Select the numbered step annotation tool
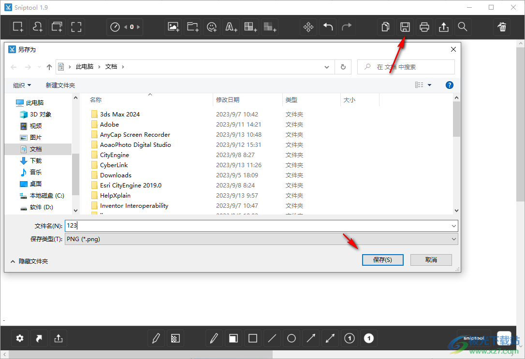 [349, 338]
